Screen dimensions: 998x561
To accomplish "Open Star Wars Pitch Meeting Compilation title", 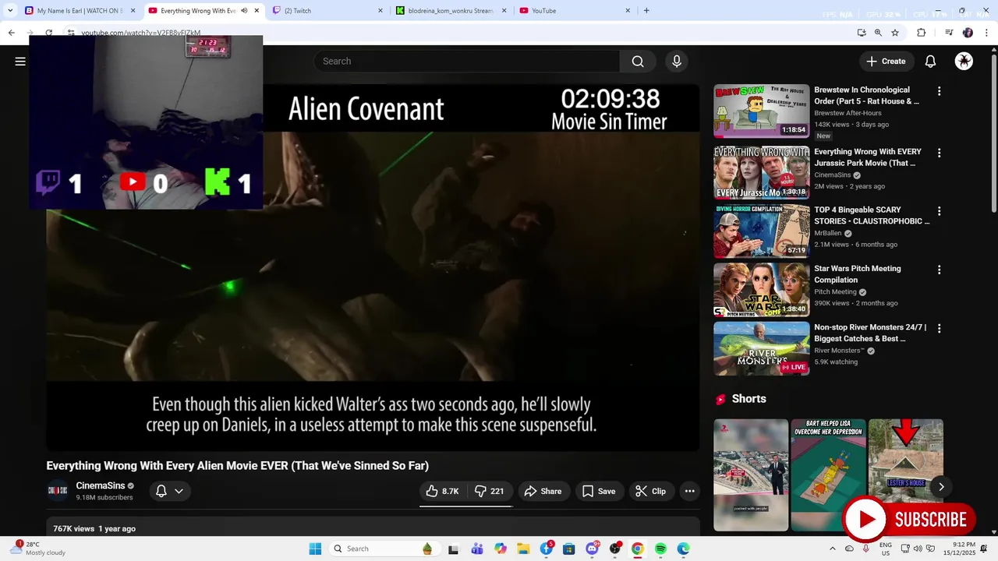I will pyautogui.click(x=857, y=274).
